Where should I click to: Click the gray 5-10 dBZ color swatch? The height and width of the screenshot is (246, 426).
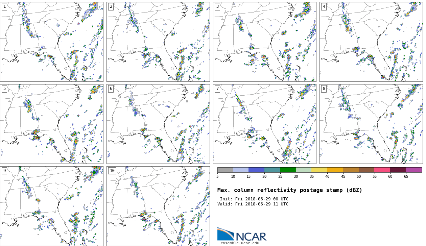tap(225, 170)
